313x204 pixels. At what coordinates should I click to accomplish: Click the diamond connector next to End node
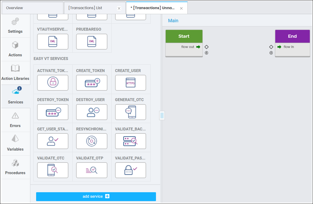pyautogui.click(x=271, y=47)
